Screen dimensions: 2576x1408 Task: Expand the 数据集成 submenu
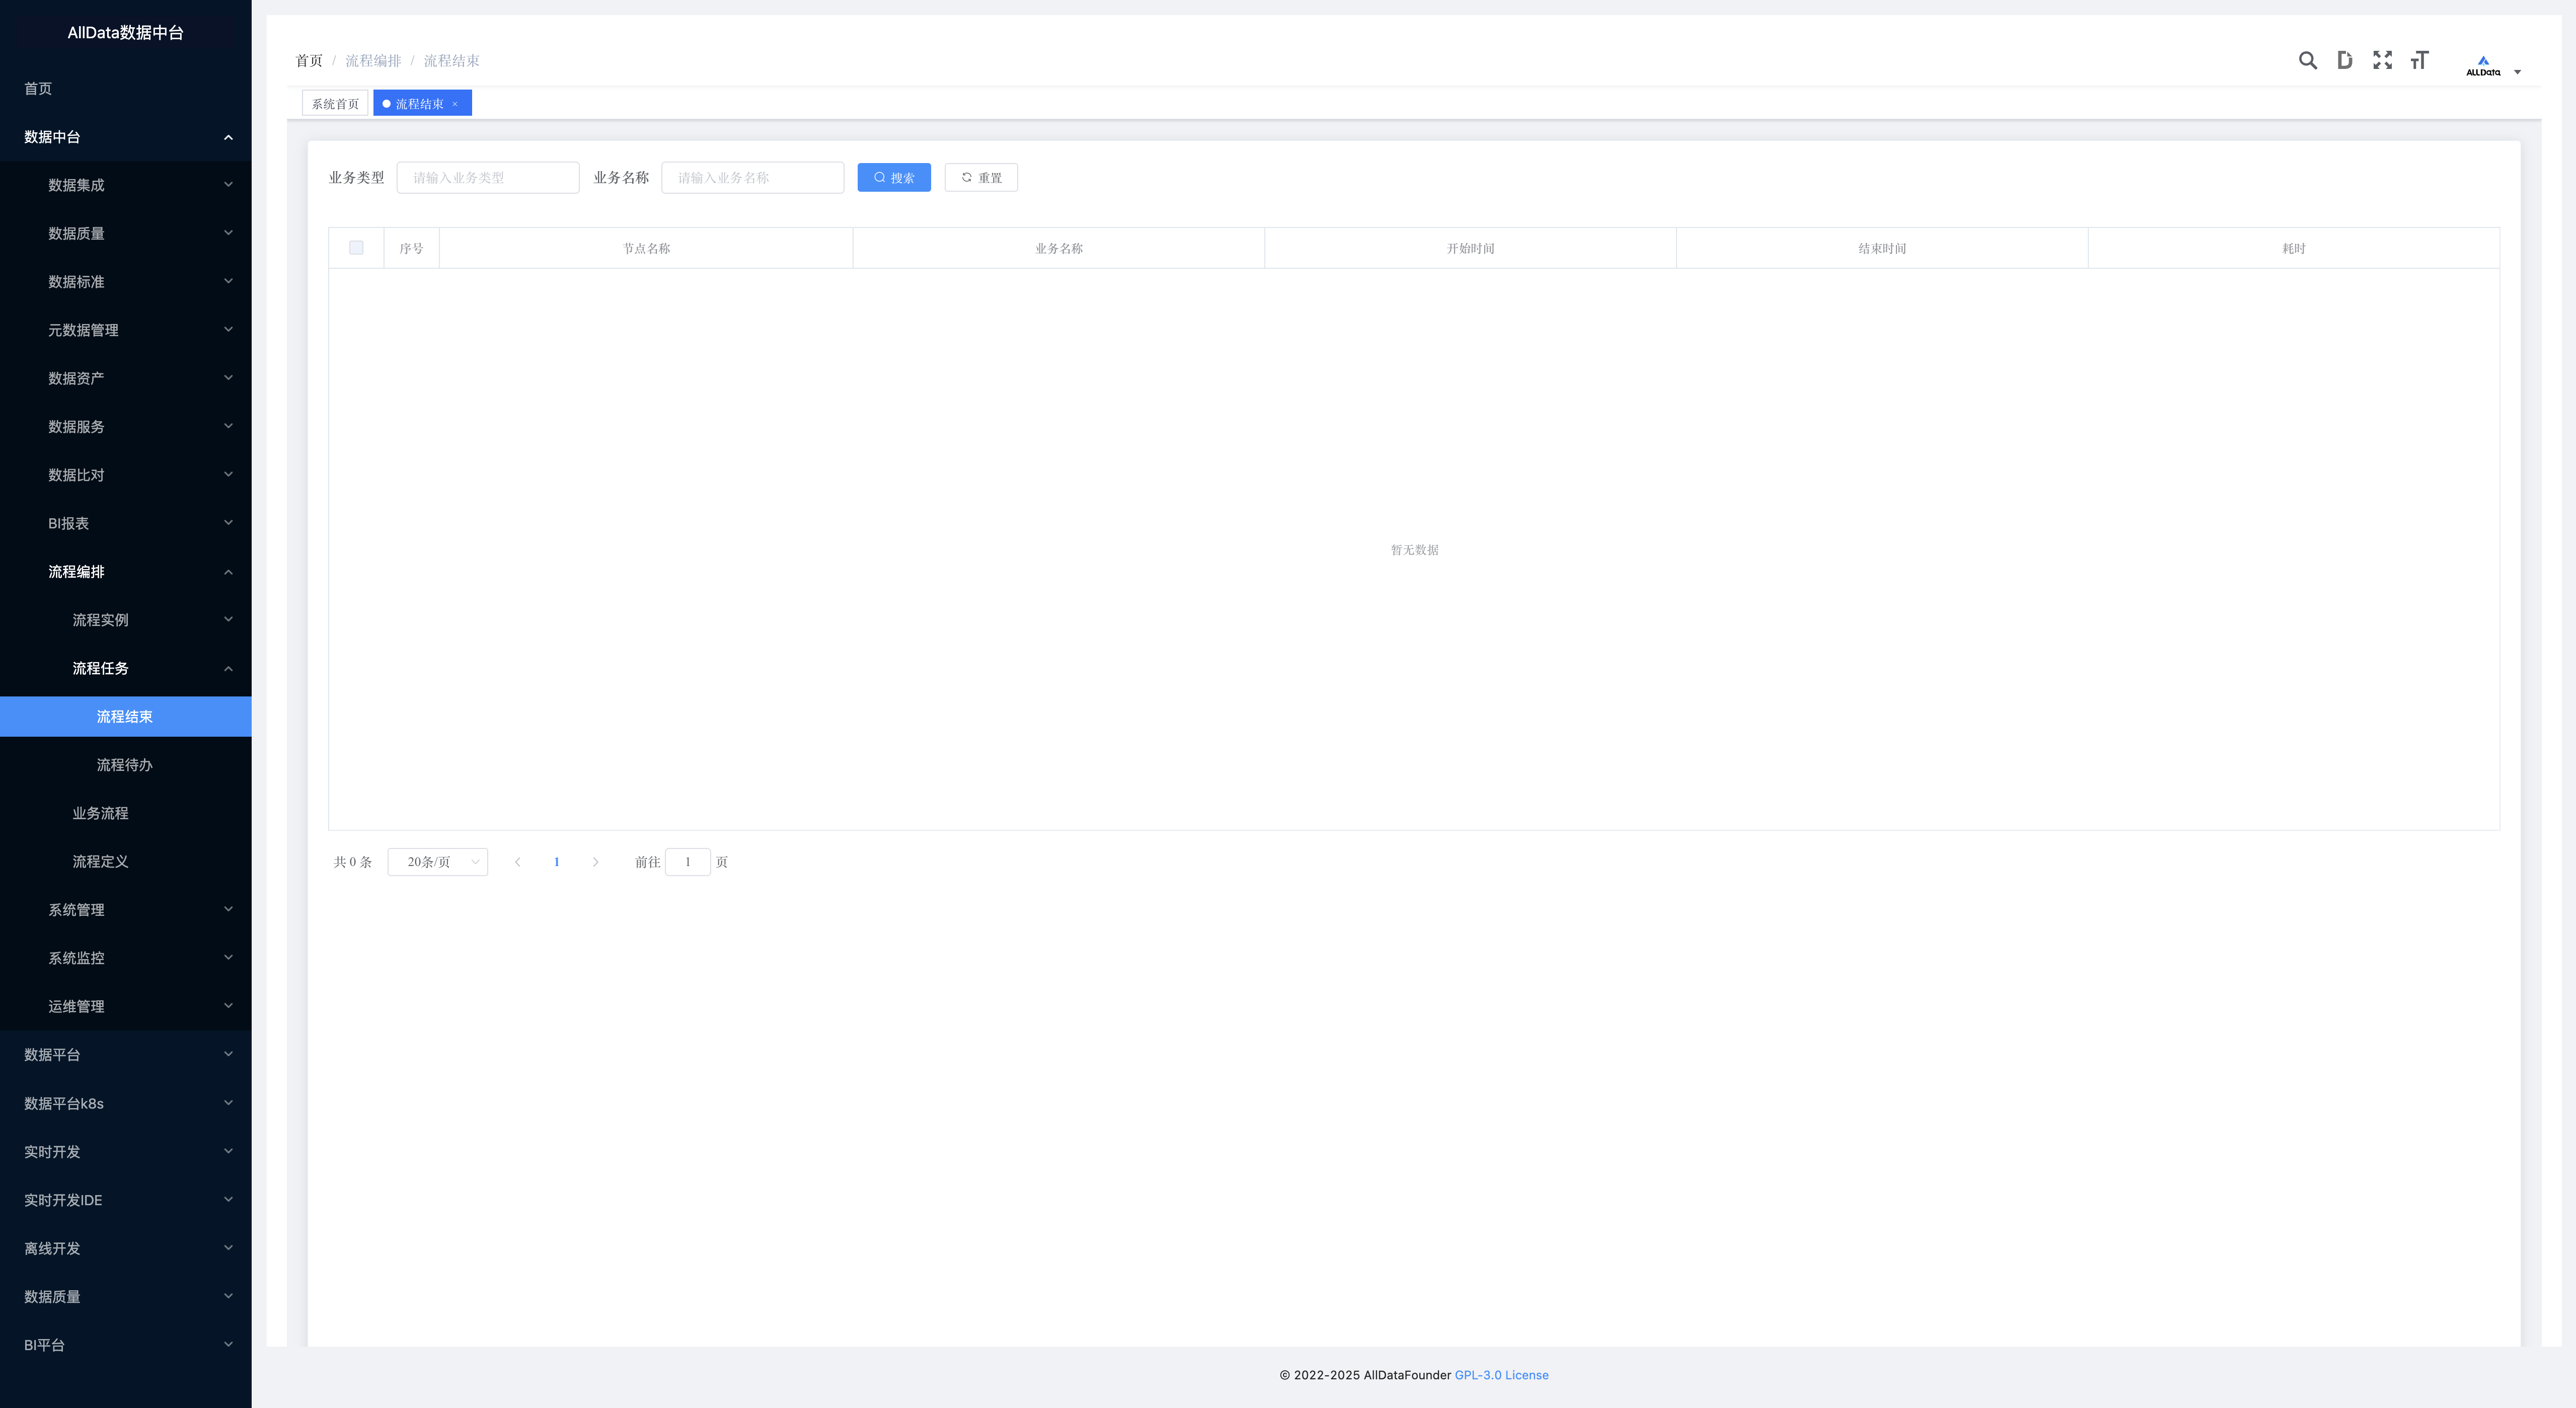pyautogui.click(x=126, y=185)
